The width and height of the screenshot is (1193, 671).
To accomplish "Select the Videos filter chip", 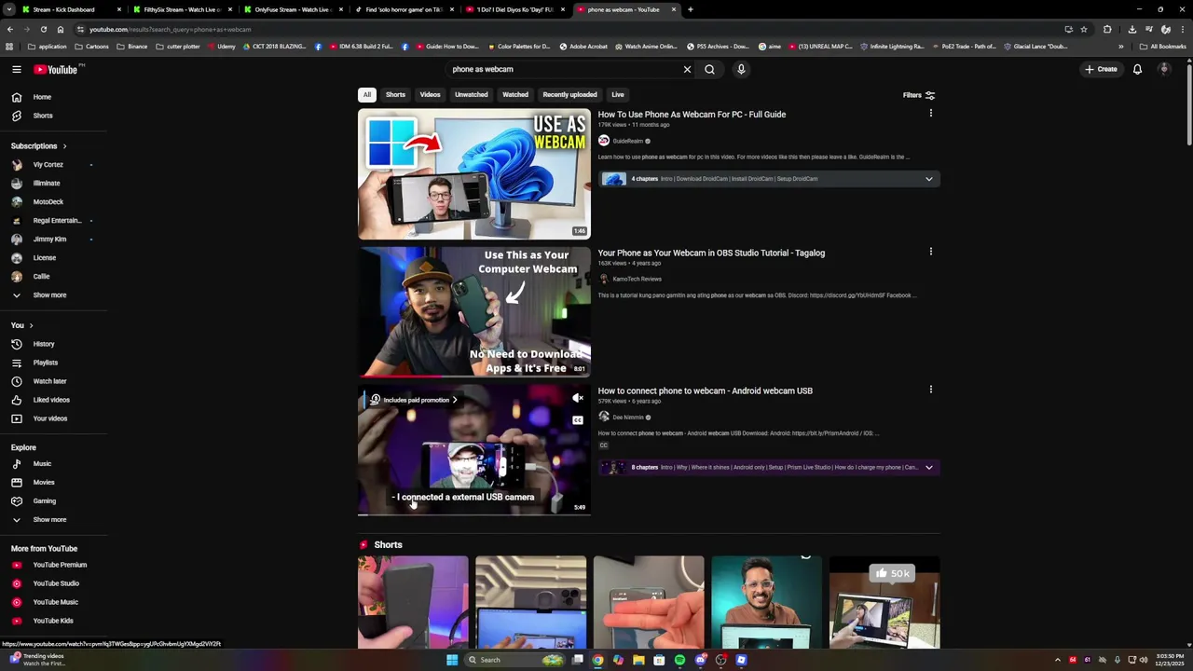I will 430,94.
